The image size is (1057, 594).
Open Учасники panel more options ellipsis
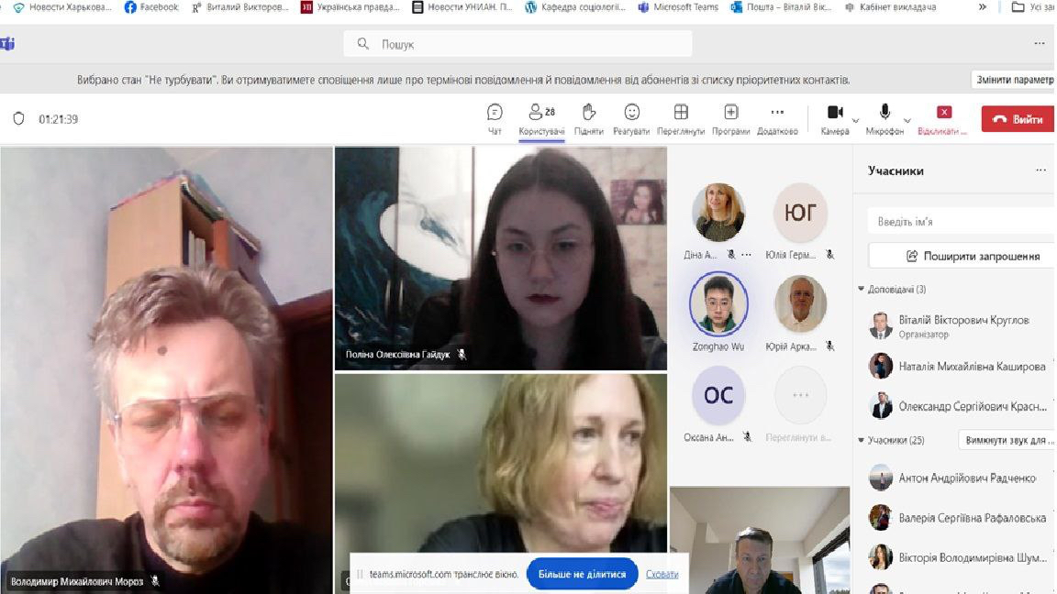1040,170
